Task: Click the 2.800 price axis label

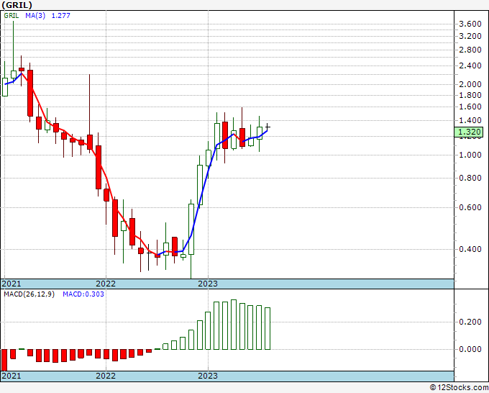Action: pos(470,50)
